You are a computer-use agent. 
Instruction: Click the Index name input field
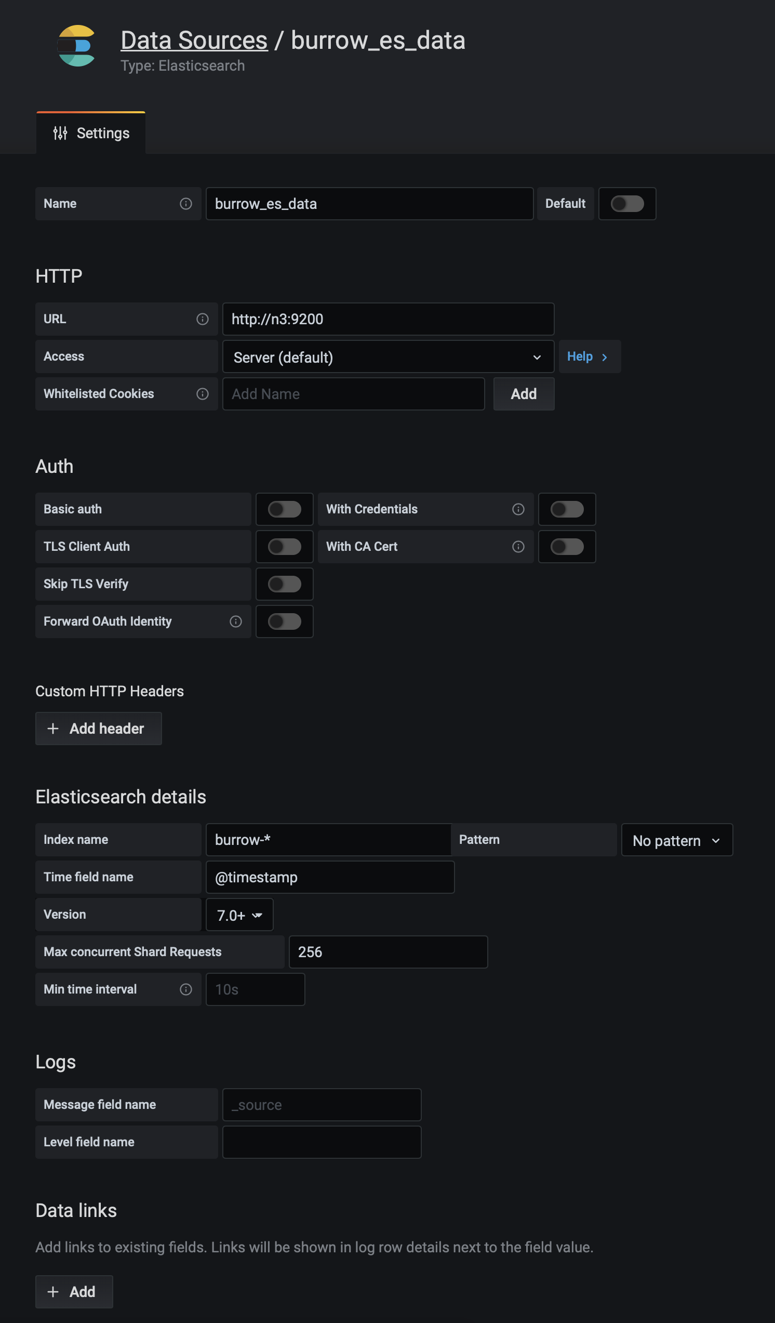328,840
